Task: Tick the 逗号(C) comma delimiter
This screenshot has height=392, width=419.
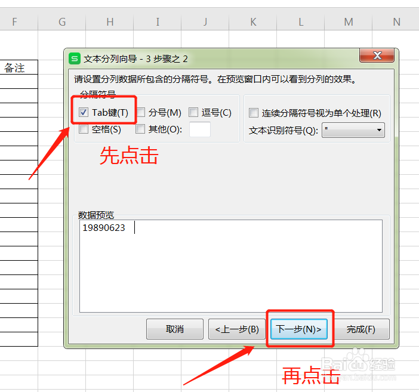Action: click(x=193, y=112)
